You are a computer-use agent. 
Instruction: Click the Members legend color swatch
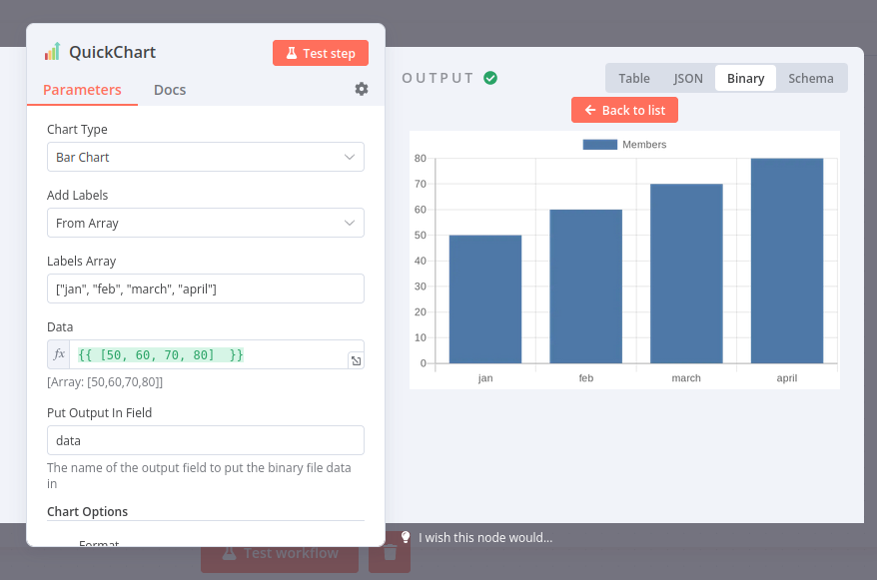(x=599, y=144)
